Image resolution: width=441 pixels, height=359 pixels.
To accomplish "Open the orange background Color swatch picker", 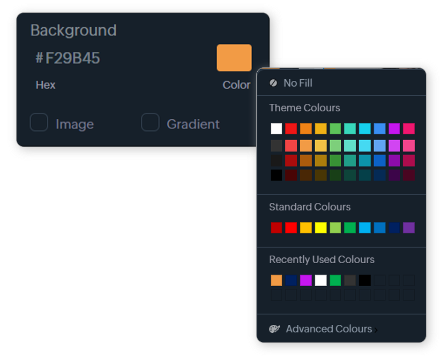I will click(x=234, y=58).
